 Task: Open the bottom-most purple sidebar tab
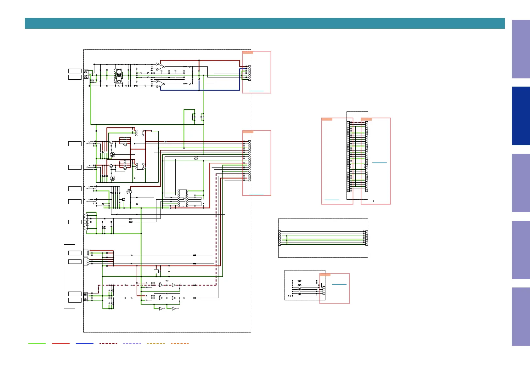click(x=521, y=317)
